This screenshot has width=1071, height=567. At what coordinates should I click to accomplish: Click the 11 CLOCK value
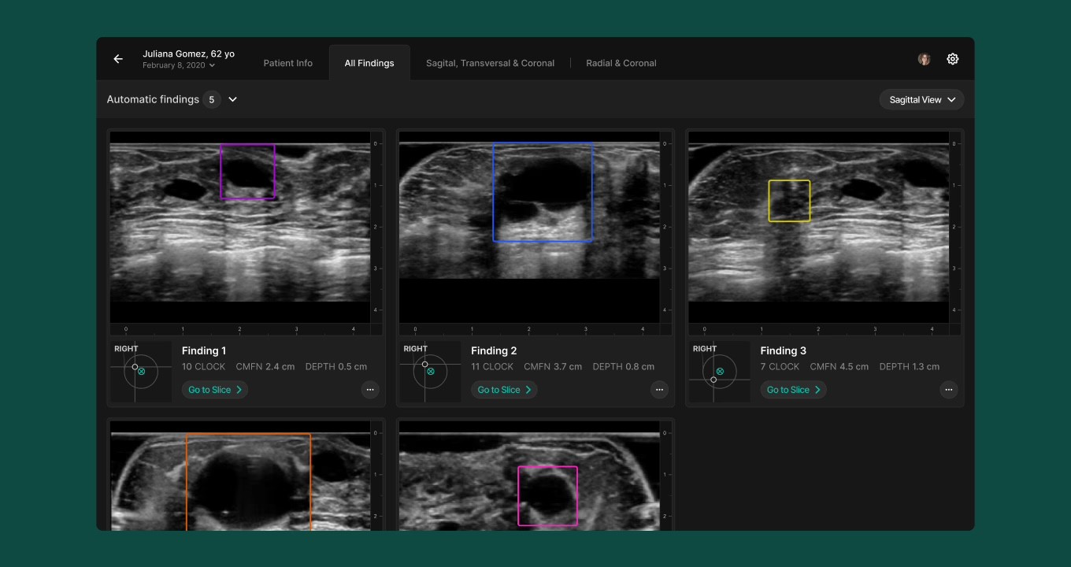(x=492, y=367)
